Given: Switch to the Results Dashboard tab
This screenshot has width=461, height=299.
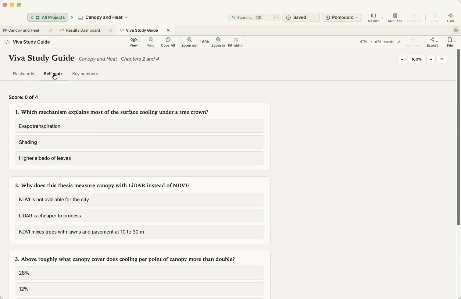Looking at the screenshot, I should point(83,30).
